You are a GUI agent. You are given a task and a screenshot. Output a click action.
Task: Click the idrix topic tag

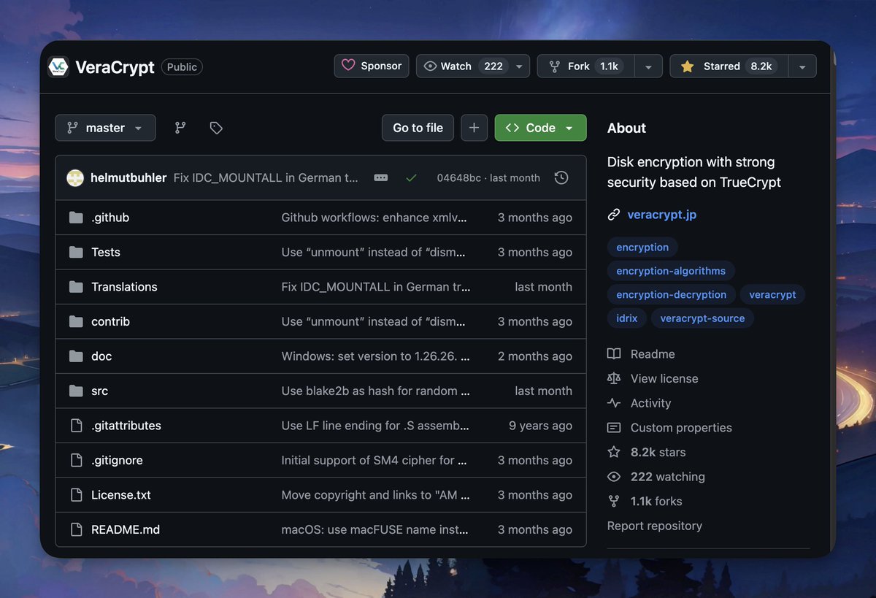tap(626, 318)
